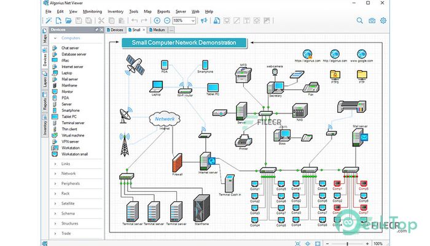Select Thin client in device list

pyautogui.click(x=69, y=129)
